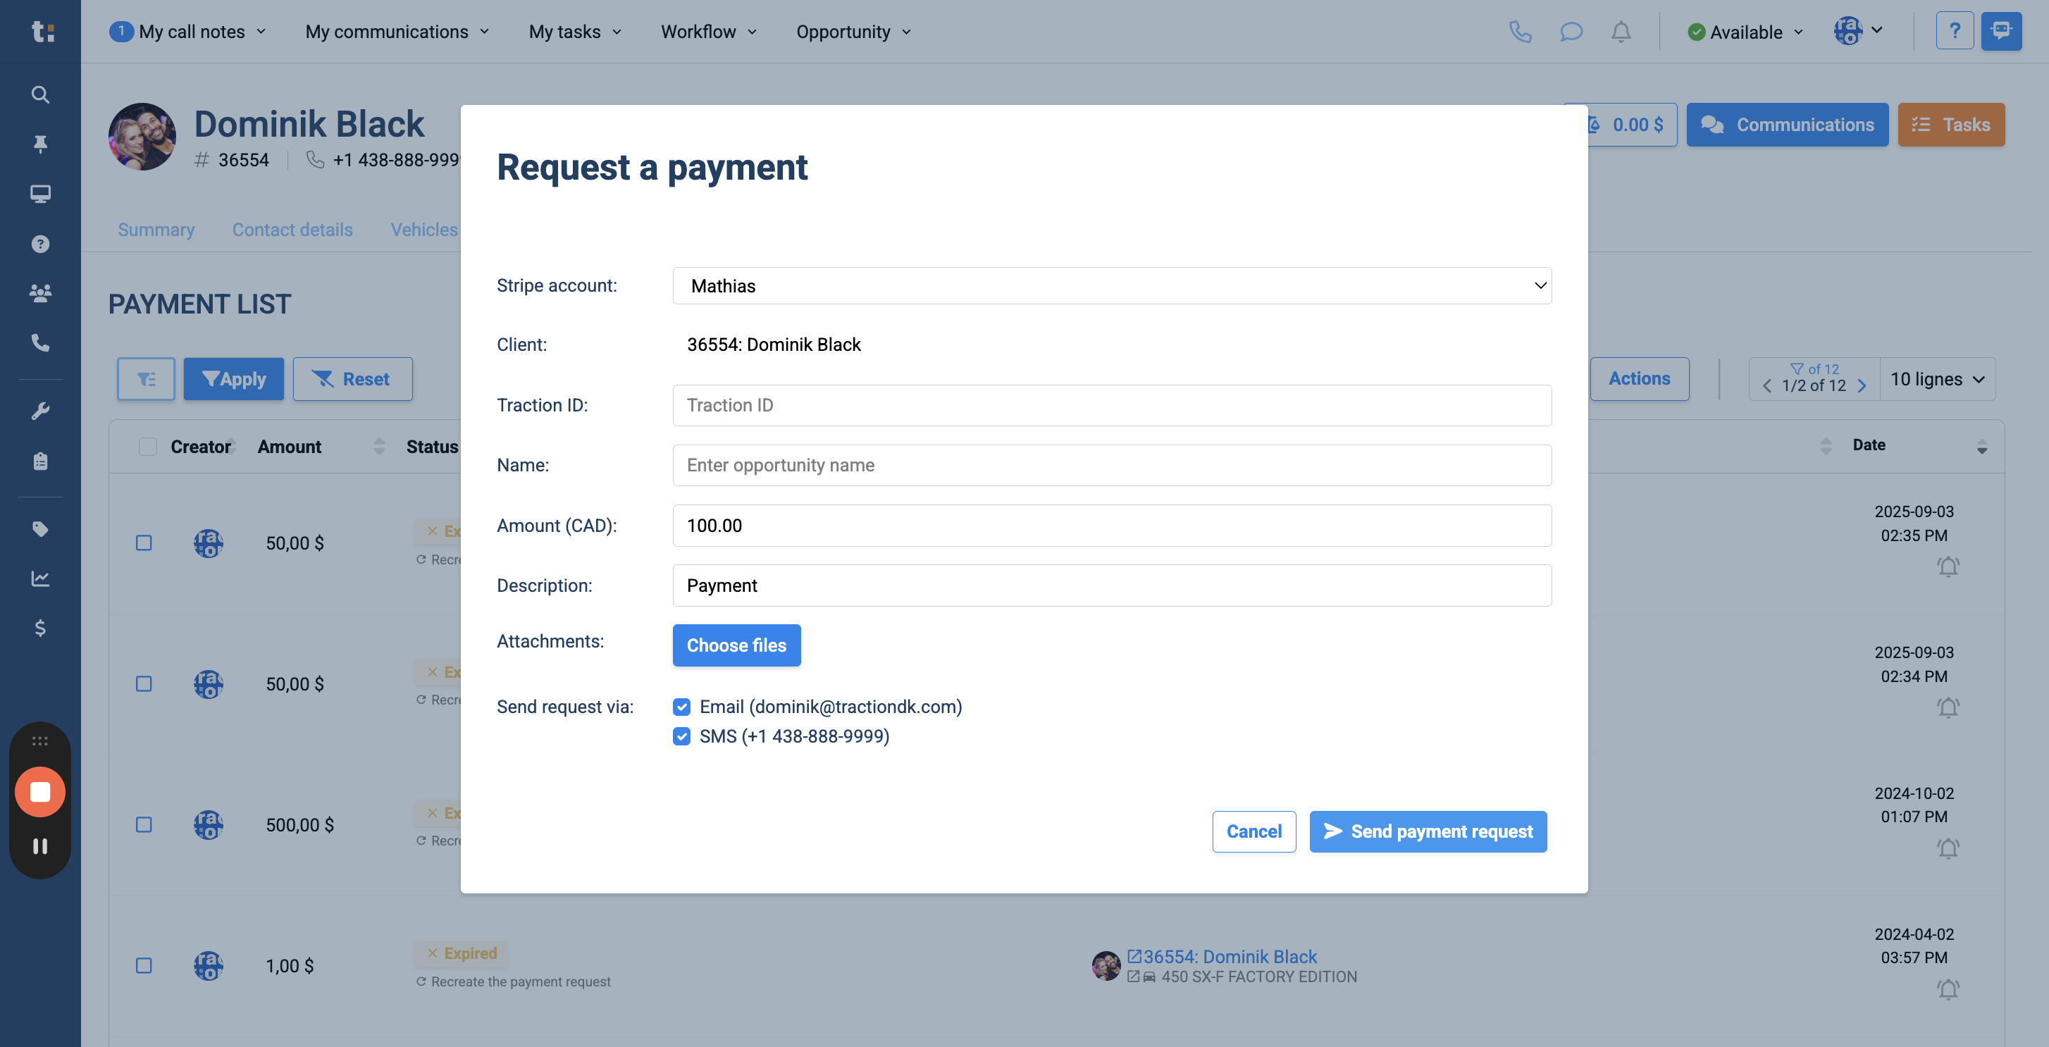Select the pin icon in the left sidebar
The image size is (2049, 1047).
pyautogui.click(x=39, y=144)
